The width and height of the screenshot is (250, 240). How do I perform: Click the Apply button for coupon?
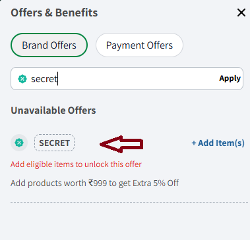[x=230, y=78]
